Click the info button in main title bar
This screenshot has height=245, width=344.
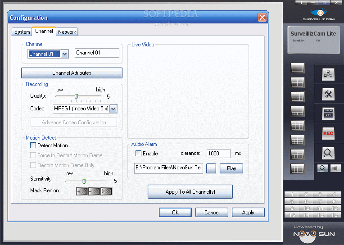[x=301, y=3]
